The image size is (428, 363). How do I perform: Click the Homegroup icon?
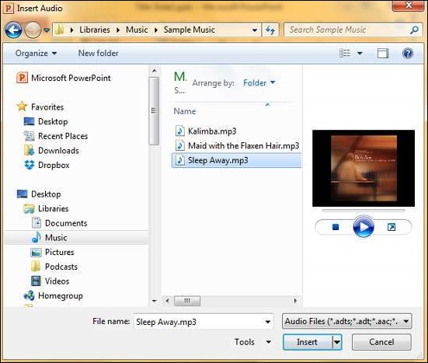pyautogui.click(x=30, y=295)
